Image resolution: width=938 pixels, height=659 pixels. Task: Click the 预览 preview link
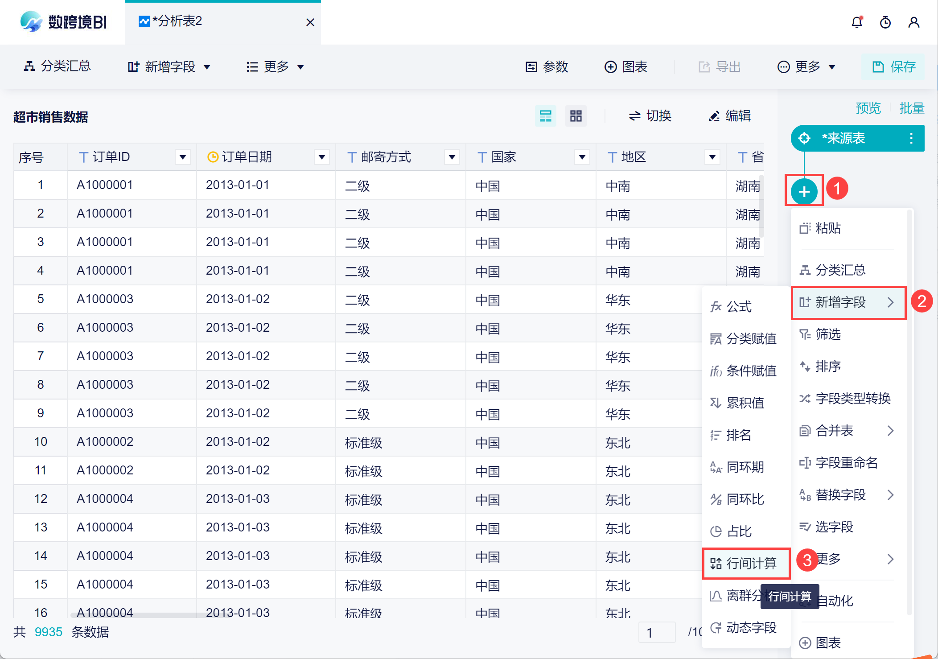click(868, 108)
